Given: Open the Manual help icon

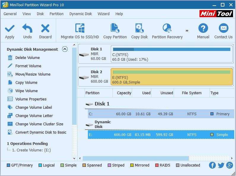Looking at the screenshot, I should point(203,28).
